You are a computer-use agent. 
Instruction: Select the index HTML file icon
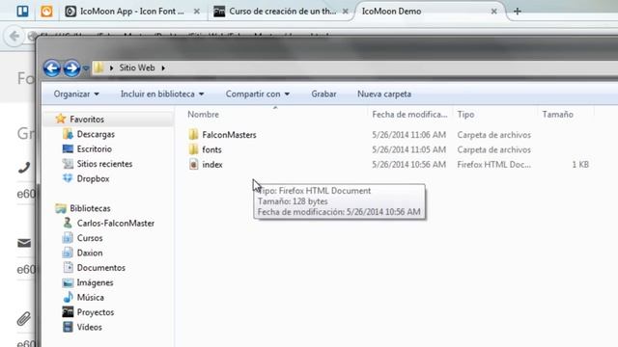pyautogui.click(x=193, y=164)
